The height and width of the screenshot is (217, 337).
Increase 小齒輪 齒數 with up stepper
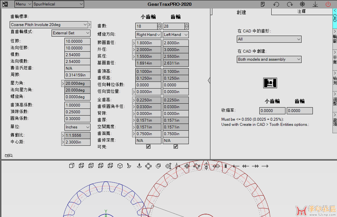[x=159, y=25]
